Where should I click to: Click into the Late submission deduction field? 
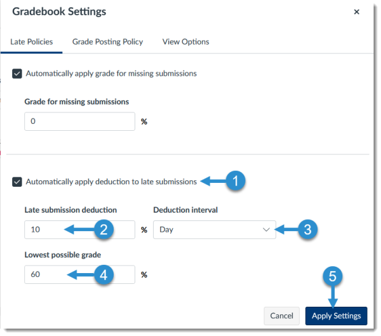pos(57,229)
